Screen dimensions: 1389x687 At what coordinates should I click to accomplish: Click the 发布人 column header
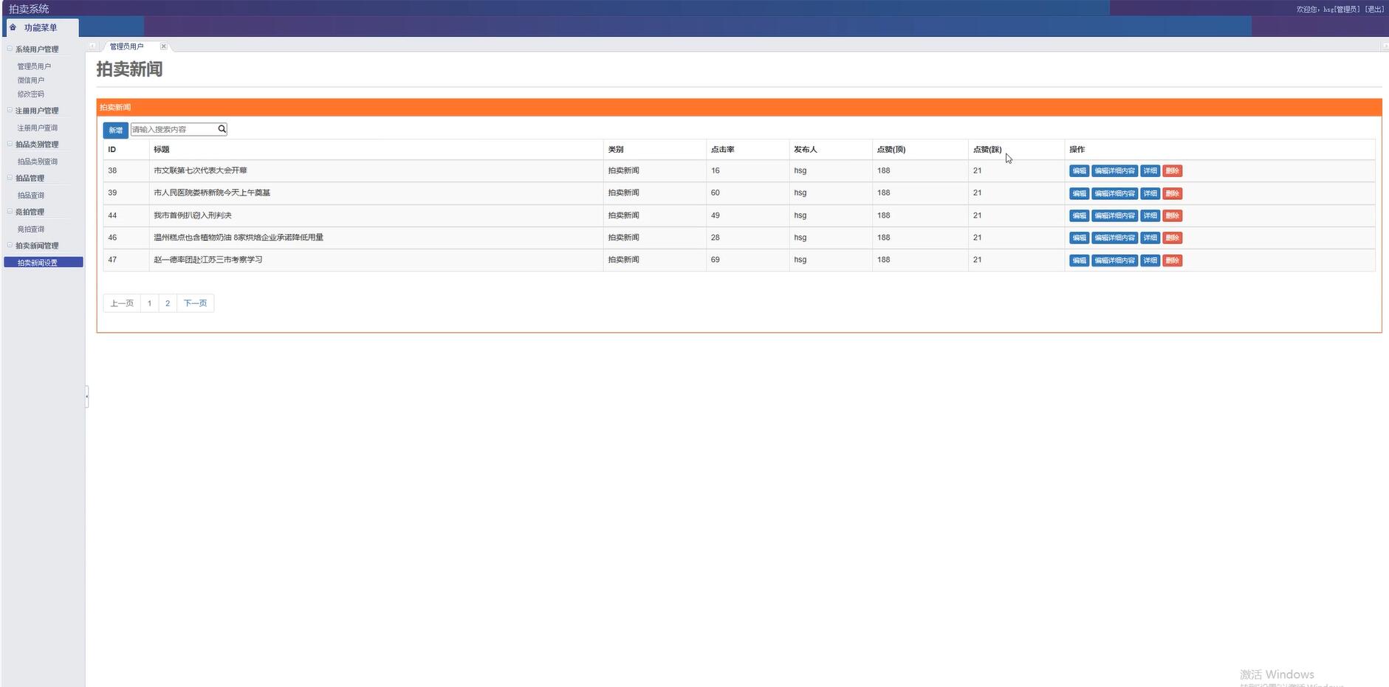click(x=806, y=149)
